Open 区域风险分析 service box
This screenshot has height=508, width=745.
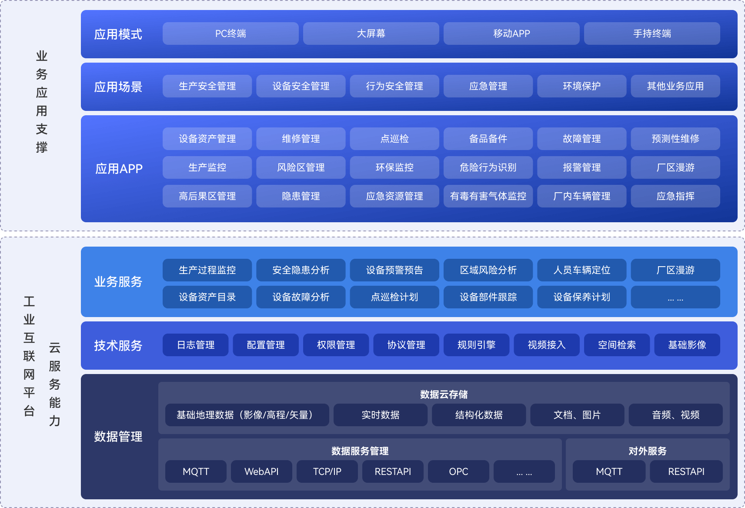(x=488, y=270)
